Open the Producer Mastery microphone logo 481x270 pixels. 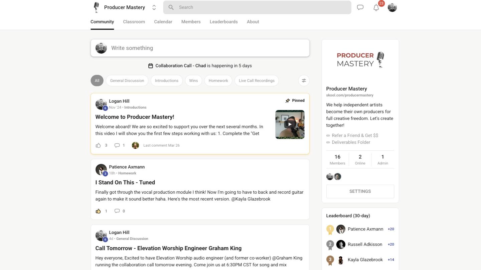point(96,7)
